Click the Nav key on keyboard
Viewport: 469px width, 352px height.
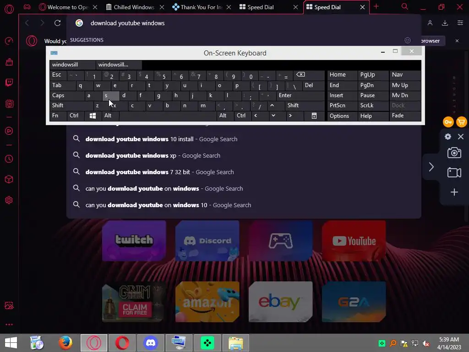[x=405, y=75]
